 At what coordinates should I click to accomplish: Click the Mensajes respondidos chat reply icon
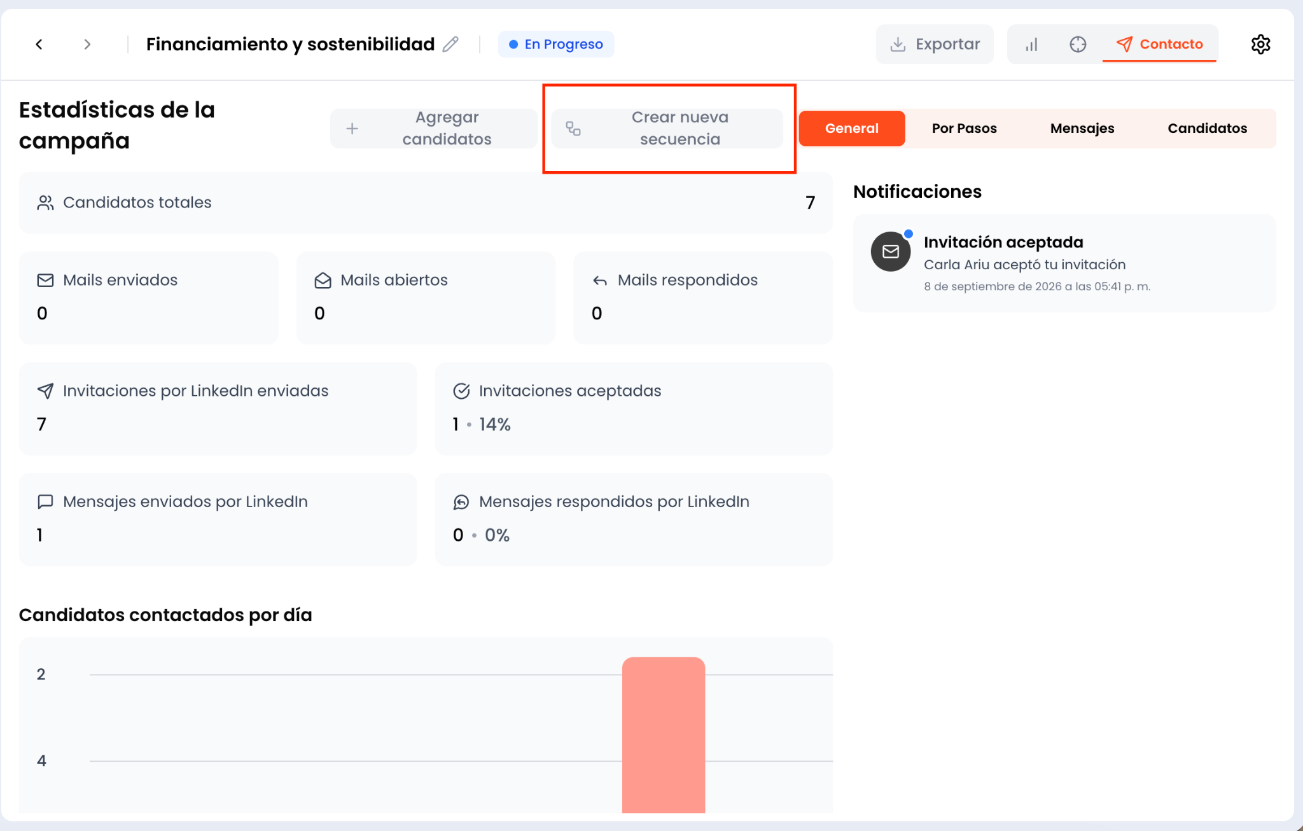pyautogui.click(x=461, y=502)
